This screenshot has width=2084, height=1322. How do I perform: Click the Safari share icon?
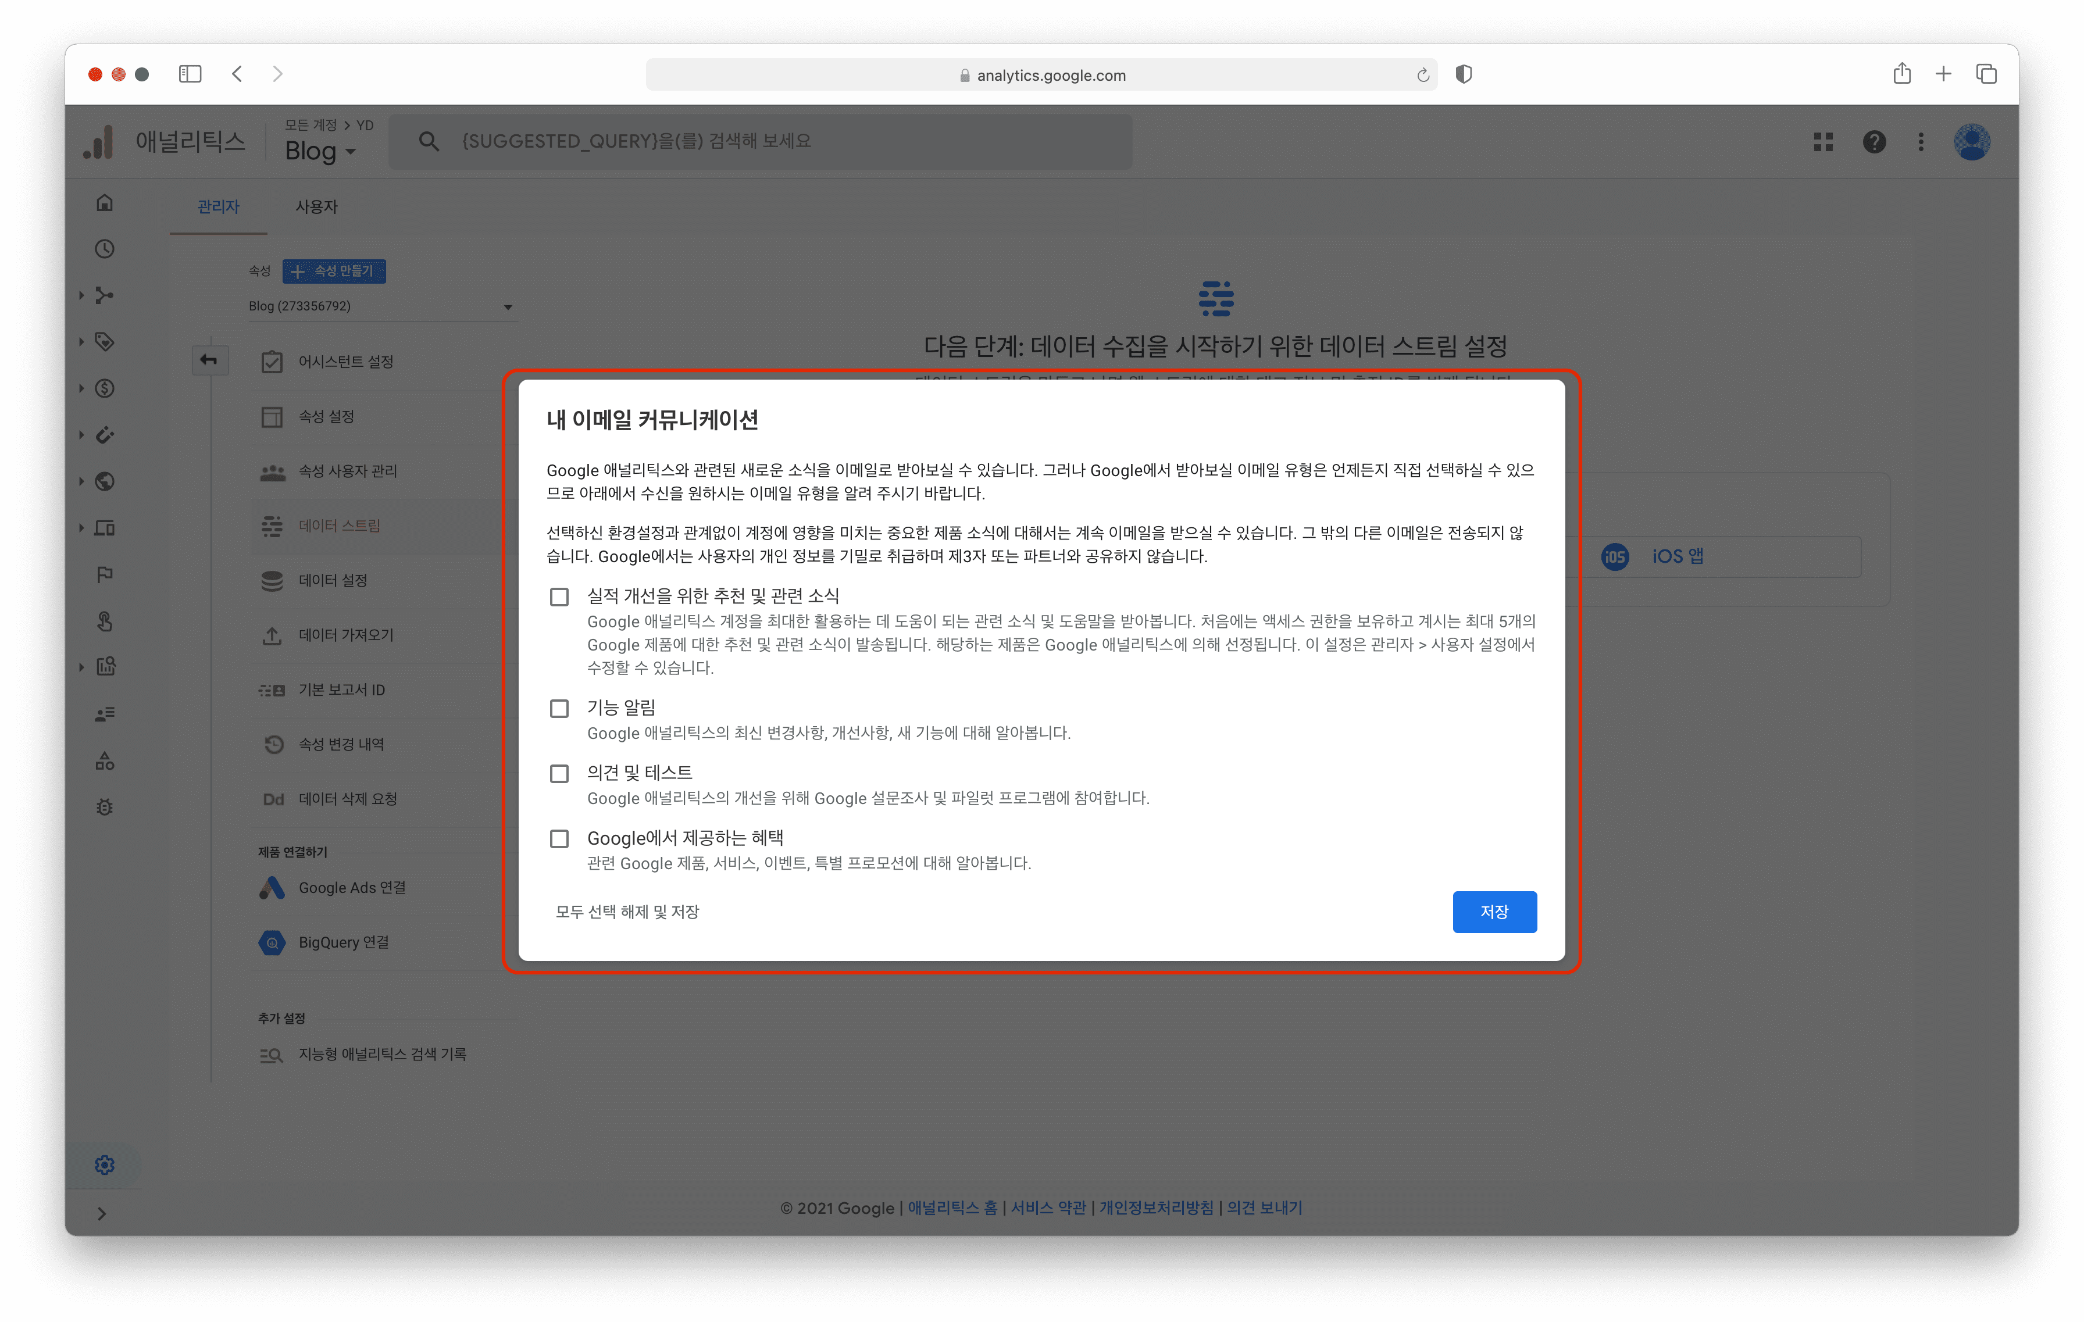pyautogui.click(x=1901, y=74)
